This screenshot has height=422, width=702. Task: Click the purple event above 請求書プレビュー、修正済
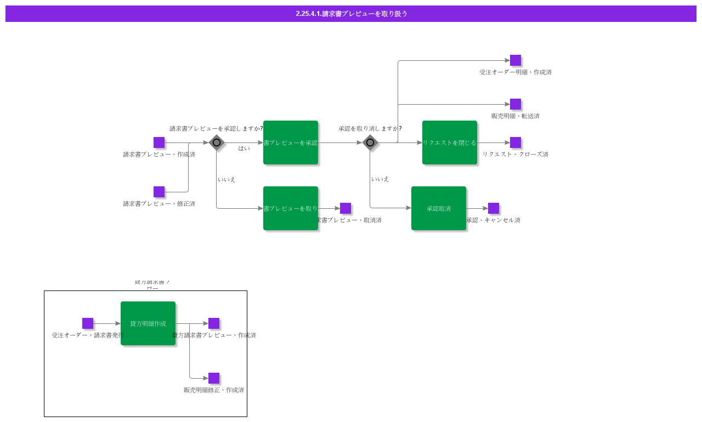pos(159,192)
